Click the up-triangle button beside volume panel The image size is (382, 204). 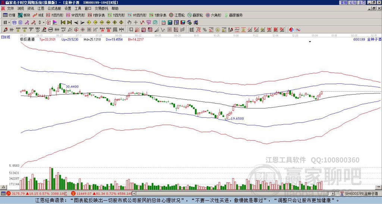point(3,187)
